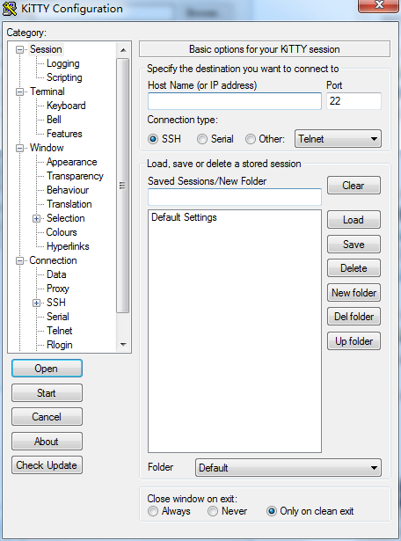Open the Folder Default dropdown

pos(288,467)
